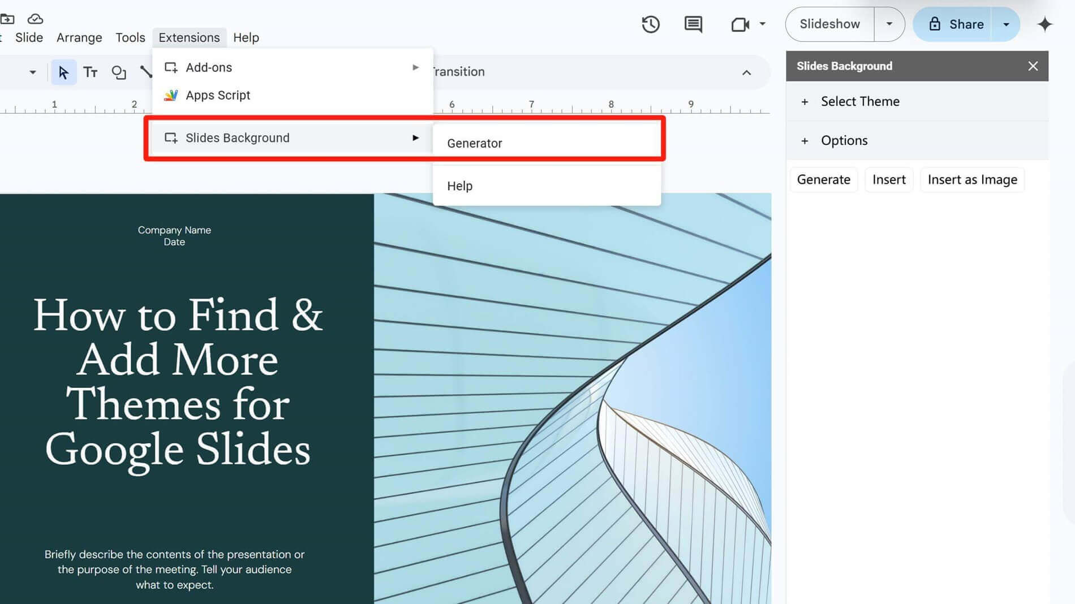
Task: Click the Transition toolbar button
Action: point(459,72)
